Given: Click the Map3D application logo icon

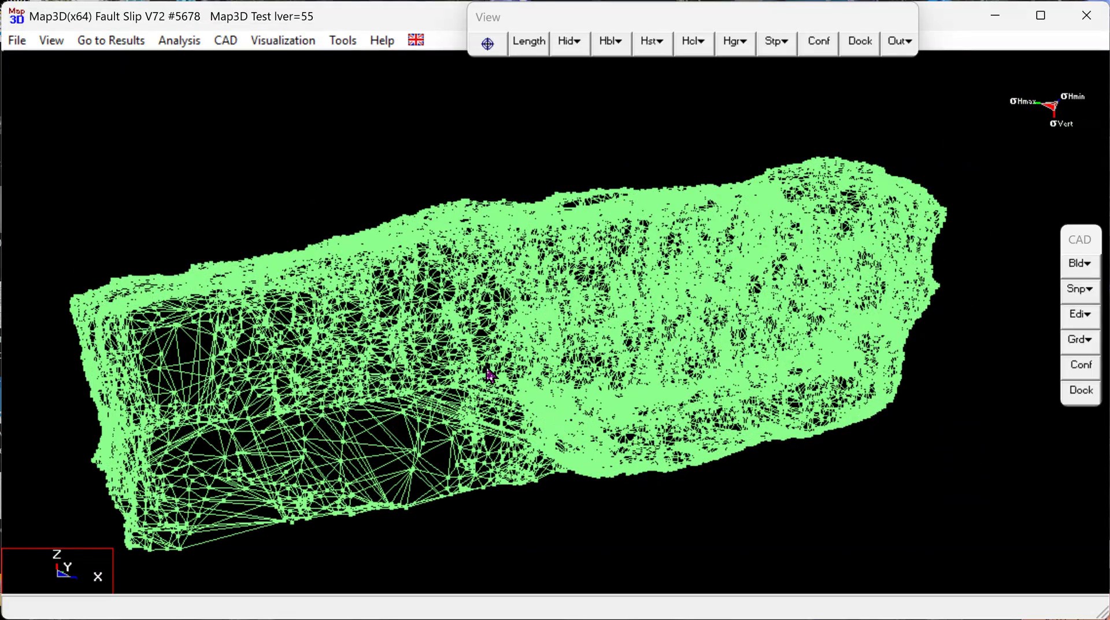Looking at the screenshot, I should (16, 16).
